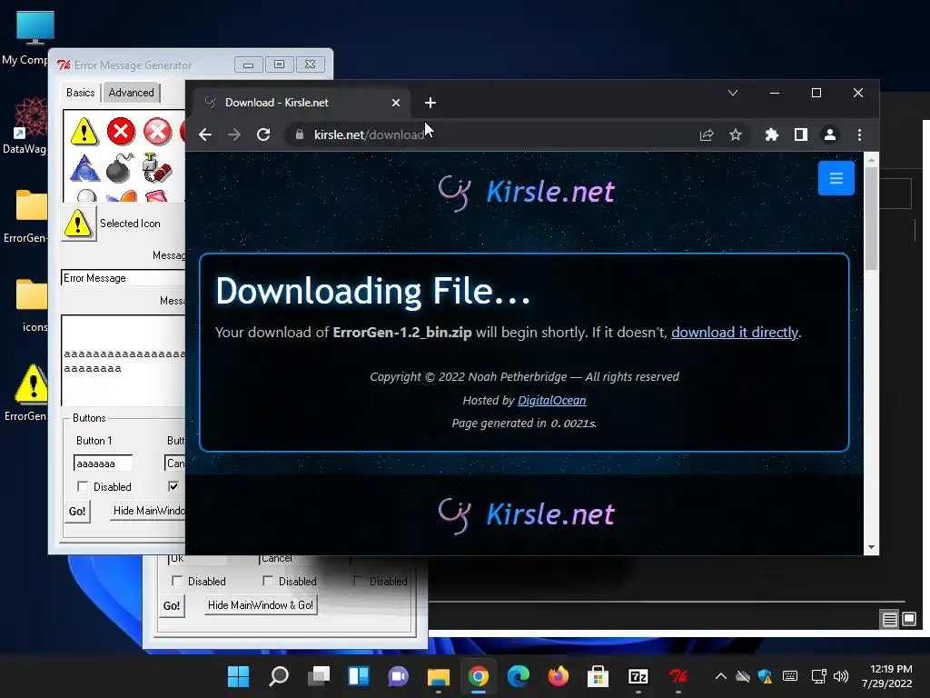930x698 pixels.
Task: Open the Widgets taskbar icon
Action: [x=358, y=676]
